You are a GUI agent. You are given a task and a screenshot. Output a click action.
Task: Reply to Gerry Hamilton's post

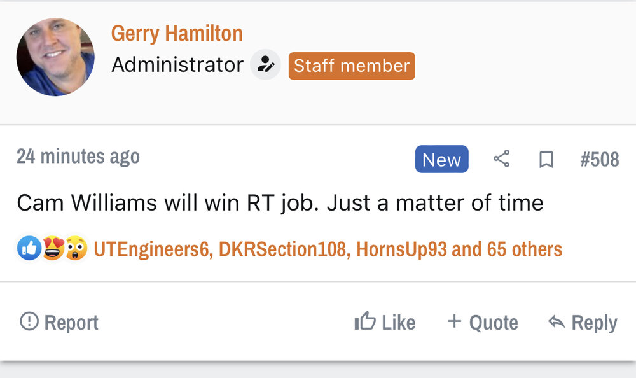click(582, 323)
